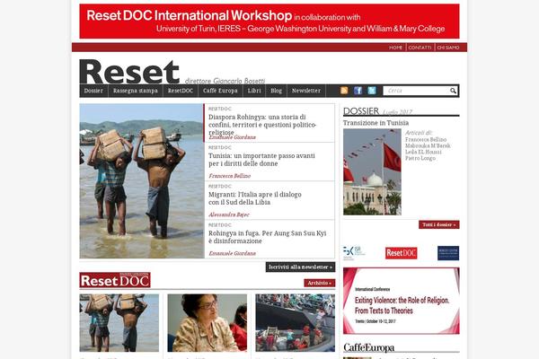This screenshot has height=359, width=539.
Task: Open the Blog menu item
Action: point(276,91)
